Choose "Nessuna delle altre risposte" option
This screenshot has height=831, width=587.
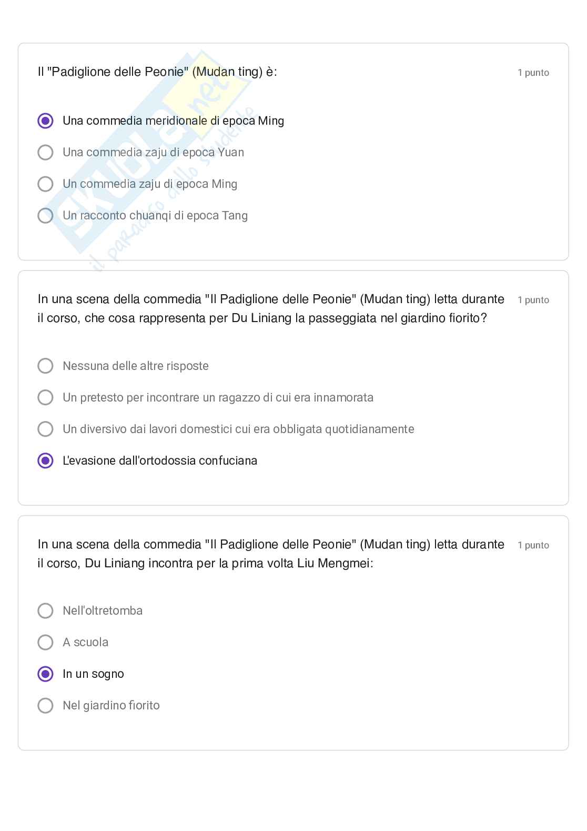[46, 366]
